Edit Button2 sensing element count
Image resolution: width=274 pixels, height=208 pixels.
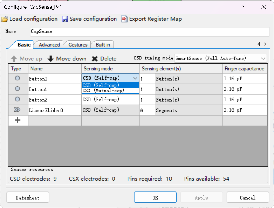[147, 100]
